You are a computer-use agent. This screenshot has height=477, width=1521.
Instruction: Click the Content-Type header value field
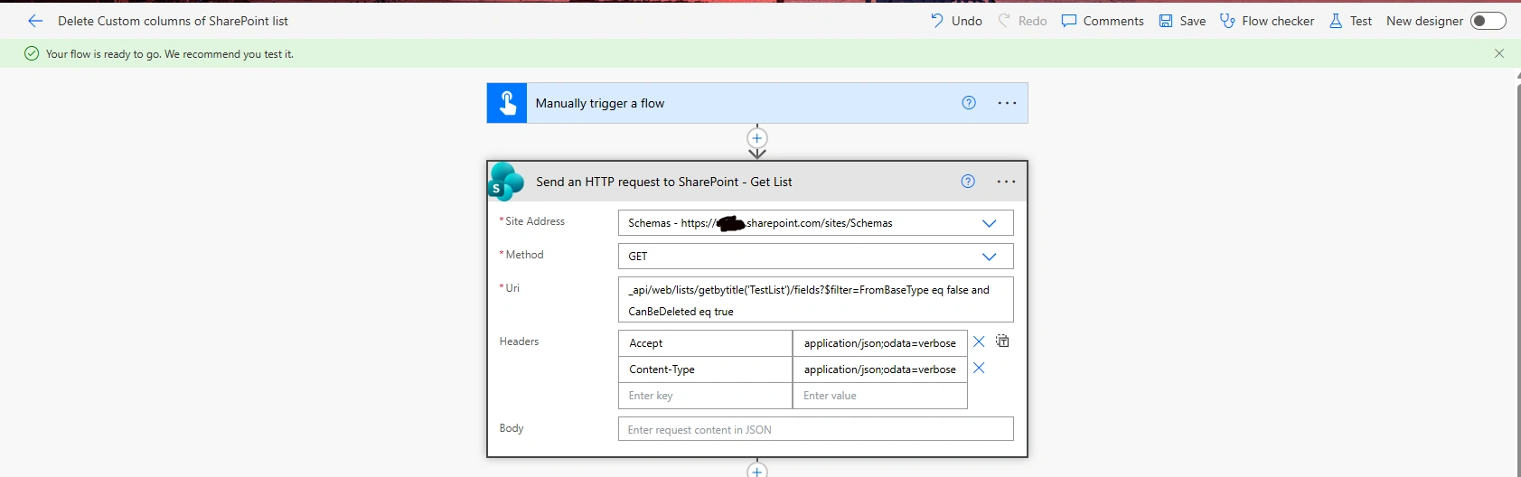click(x=879, y=369)
